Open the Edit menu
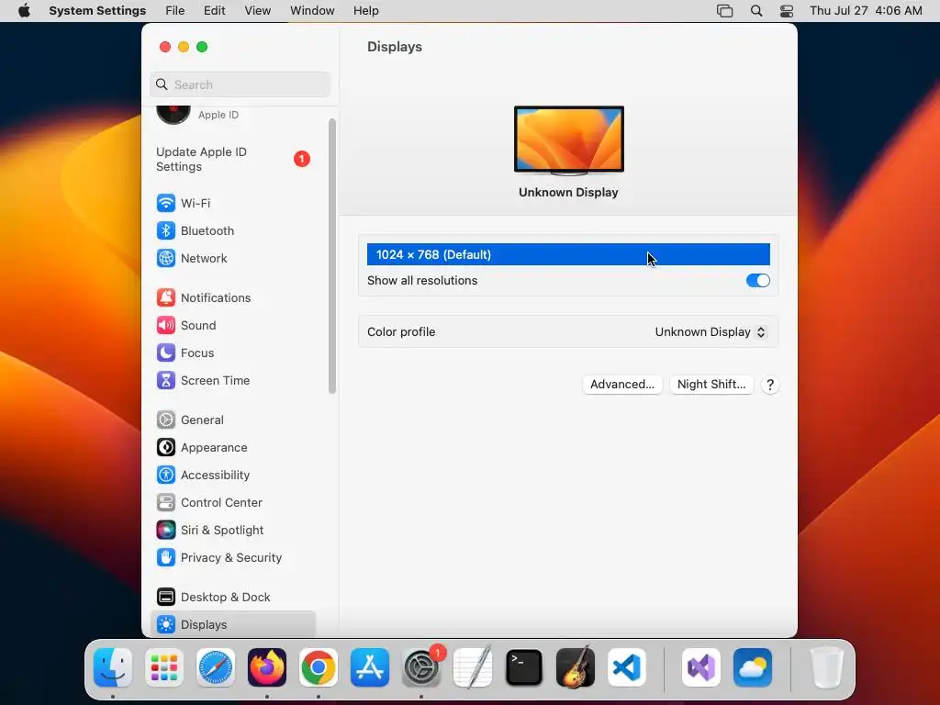Viewport: 940px width, 705px height. (x=215, y=11)
